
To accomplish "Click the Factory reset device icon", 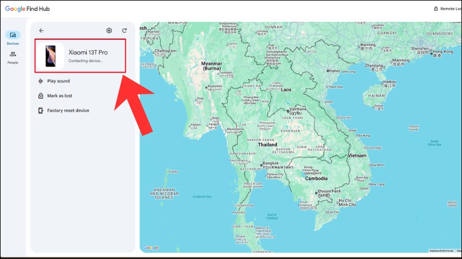I will tap(40, 111).
